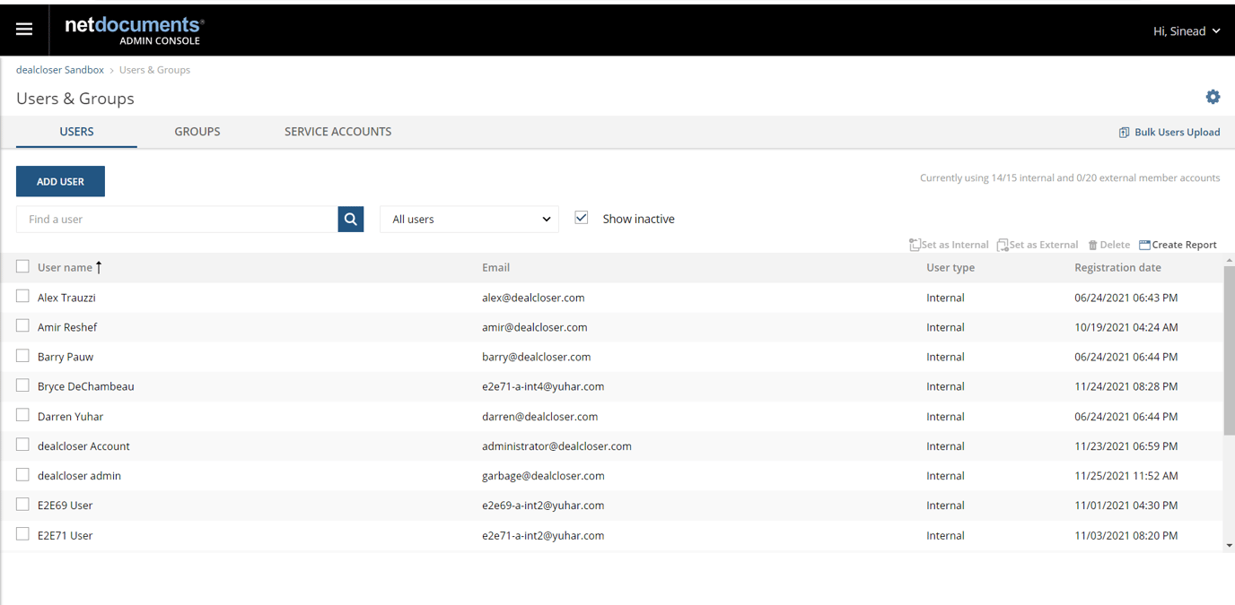The image size is (1235, 605).
Task: Click the Add User button
Action: pos(60,181)
